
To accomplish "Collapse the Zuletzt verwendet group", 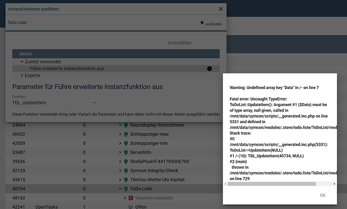I will (23, 61).
